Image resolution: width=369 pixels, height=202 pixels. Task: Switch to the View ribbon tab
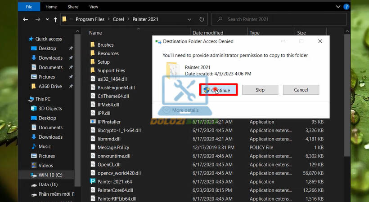[x=94, y=7]
